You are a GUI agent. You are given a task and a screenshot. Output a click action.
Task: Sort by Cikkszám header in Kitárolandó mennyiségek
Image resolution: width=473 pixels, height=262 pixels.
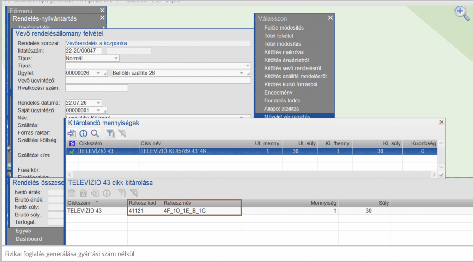click(109, 143)
